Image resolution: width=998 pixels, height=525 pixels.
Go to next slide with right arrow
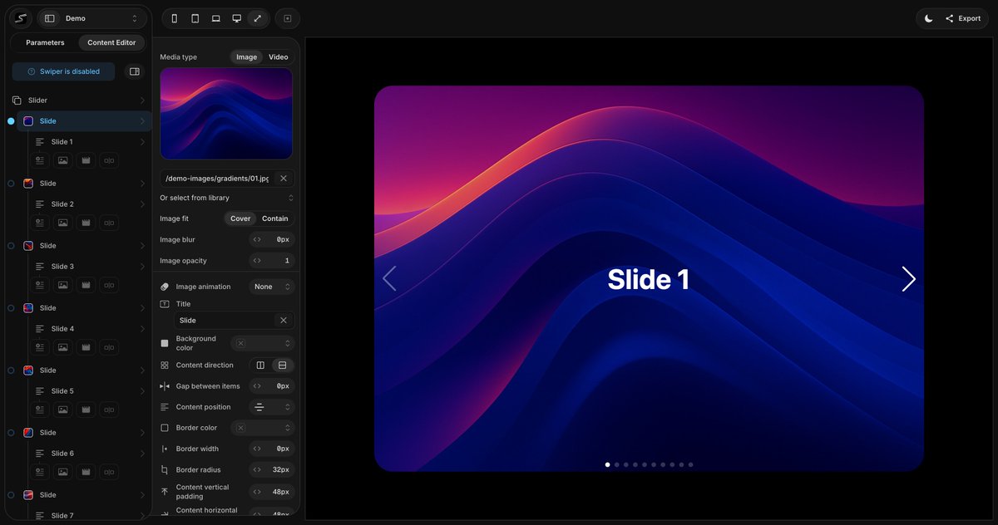coord(908,279)
